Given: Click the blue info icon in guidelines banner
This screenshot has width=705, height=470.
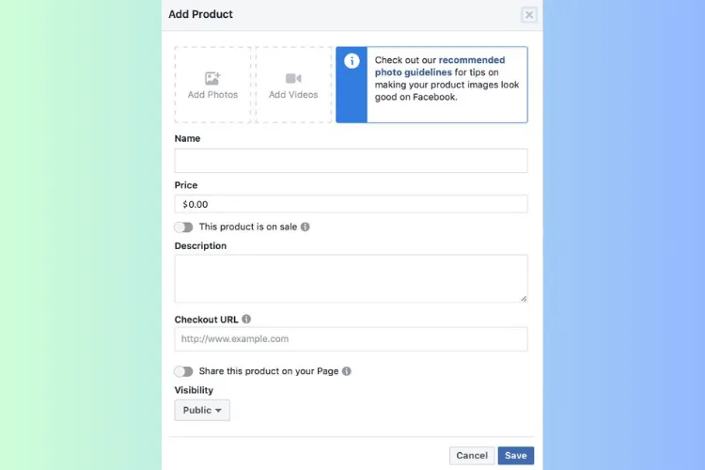Looking at the screenshot, I should tap(352, 61).
